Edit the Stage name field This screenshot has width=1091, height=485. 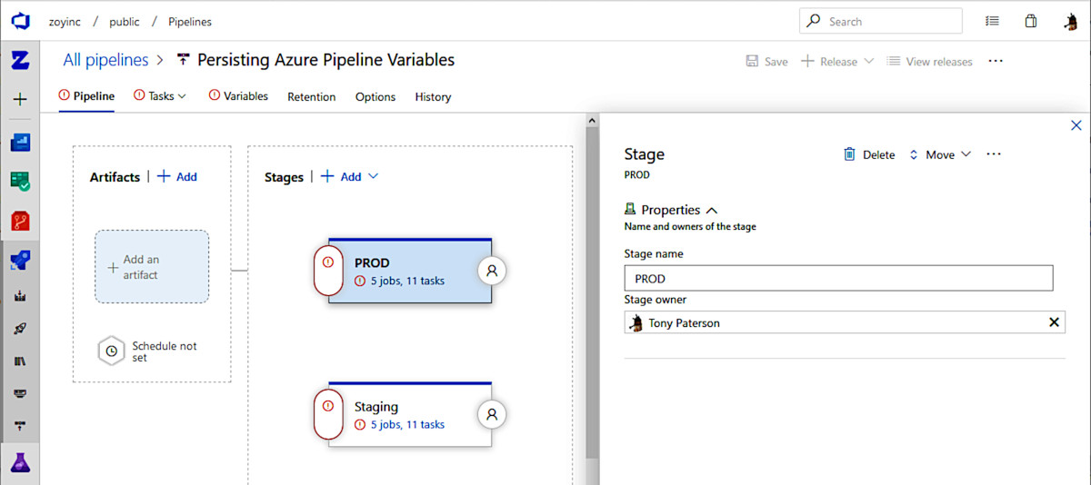point(838,278)
